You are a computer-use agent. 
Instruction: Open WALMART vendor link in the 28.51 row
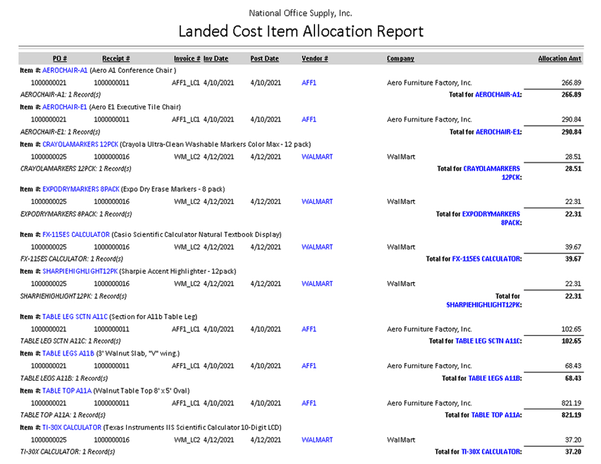317,157
